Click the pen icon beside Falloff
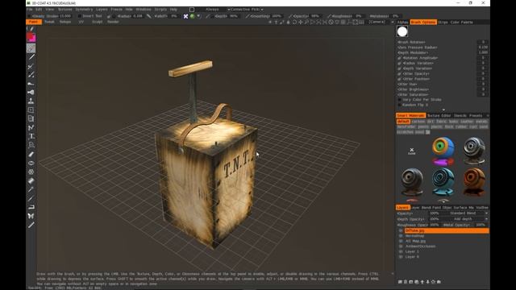Screen dimensions: 516x290 click(148, 16)
